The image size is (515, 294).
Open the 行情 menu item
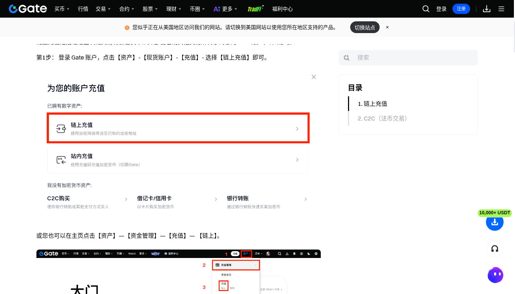click(83, 9)
